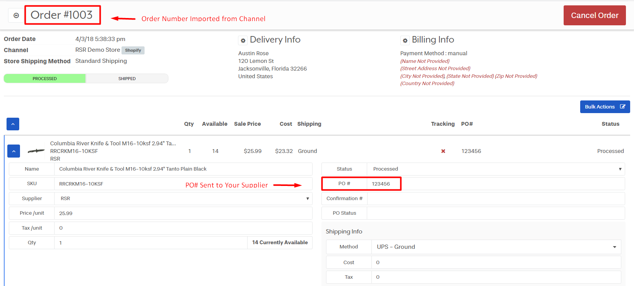Open the Billing Info gear settings
This screenshot has width=634, height=286.
tap(405, 41)
